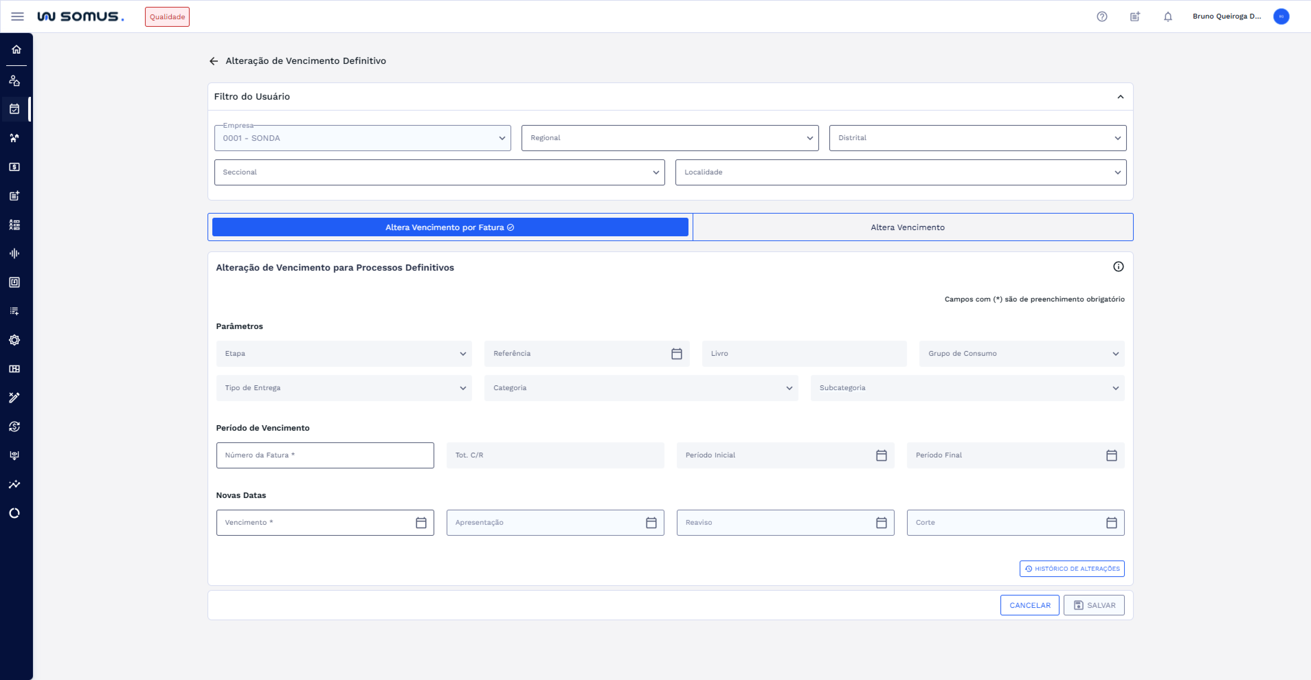Open the Referência calendar icon

coord(676,353)
